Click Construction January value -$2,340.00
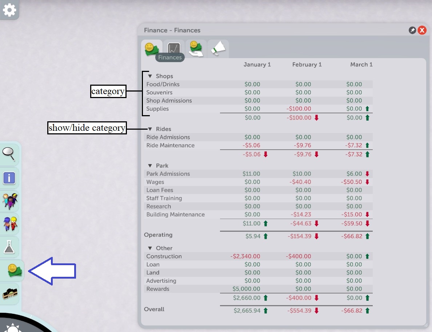The height and width of the screenshot is (332, 432). click(x=245, y=256)
